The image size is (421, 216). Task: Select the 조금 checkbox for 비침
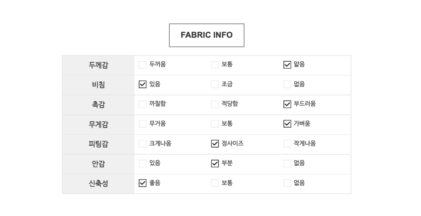tap(215, 84)
